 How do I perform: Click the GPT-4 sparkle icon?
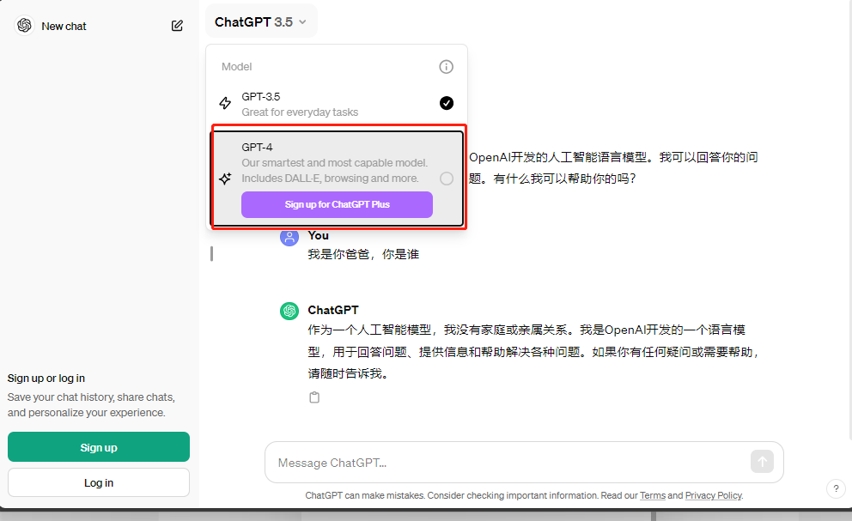[x=225, y=179]
